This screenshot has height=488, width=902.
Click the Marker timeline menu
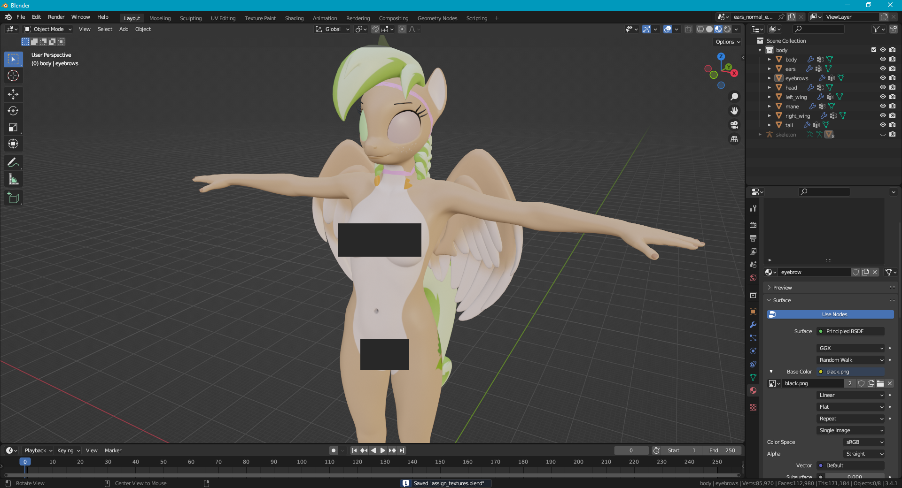(x=113, y=450)
